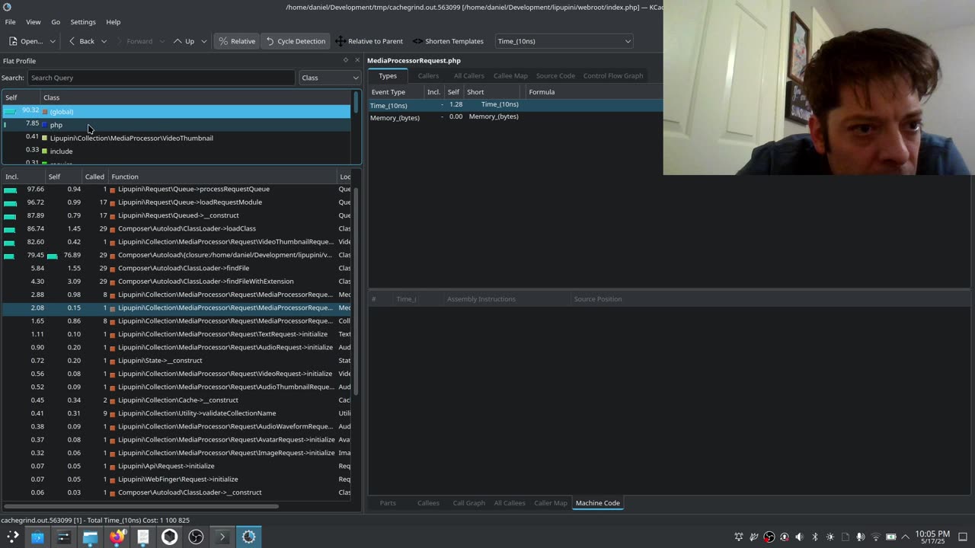Toggle Relative to Parent
Viewport: 975px width, 548px height.
(369, 41)
